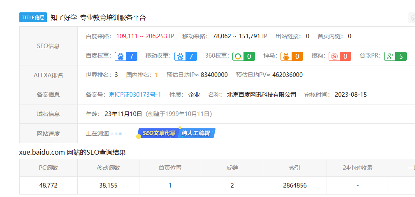Viewport: 415px width, 197px height.
Task: Click the 世界排名 value 3
Action: pyautogui.click(x=116, y=75)
